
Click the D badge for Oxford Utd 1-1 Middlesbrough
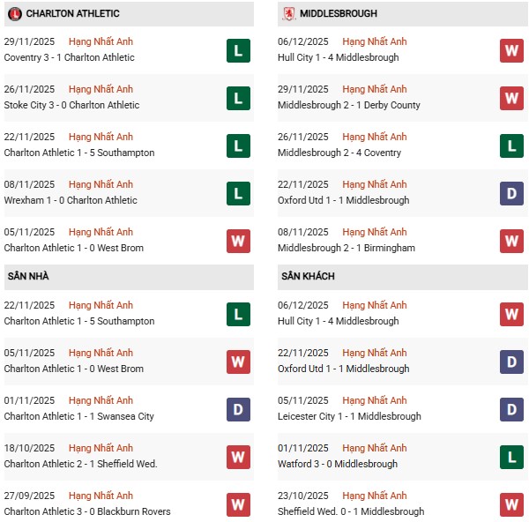coord(511,193)
